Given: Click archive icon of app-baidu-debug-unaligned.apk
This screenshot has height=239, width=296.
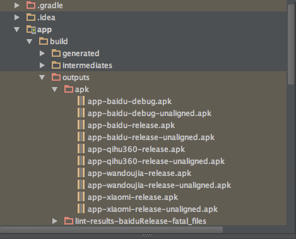Looking at the screenshot, I should (x=81, y=113).
